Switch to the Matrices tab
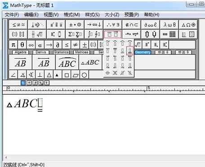This screenshot has width=205, height=167. pyautogui.click(x=81, y=52)
